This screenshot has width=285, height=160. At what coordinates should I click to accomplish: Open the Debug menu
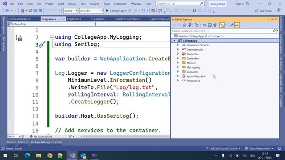(x=72, y=4)
